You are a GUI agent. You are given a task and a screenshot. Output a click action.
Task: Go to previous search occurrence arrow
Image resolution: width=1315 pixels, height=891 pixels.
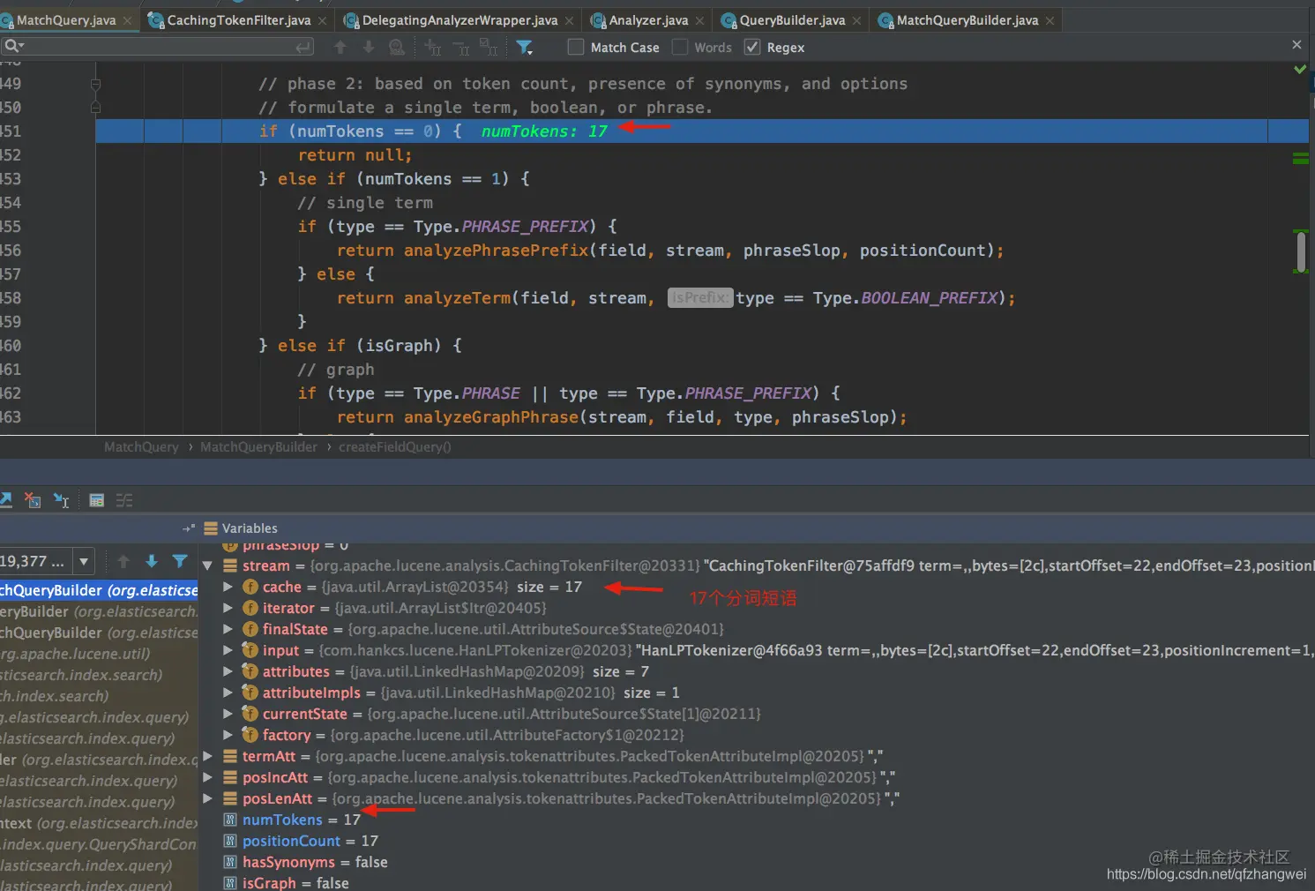pos(340,48)
